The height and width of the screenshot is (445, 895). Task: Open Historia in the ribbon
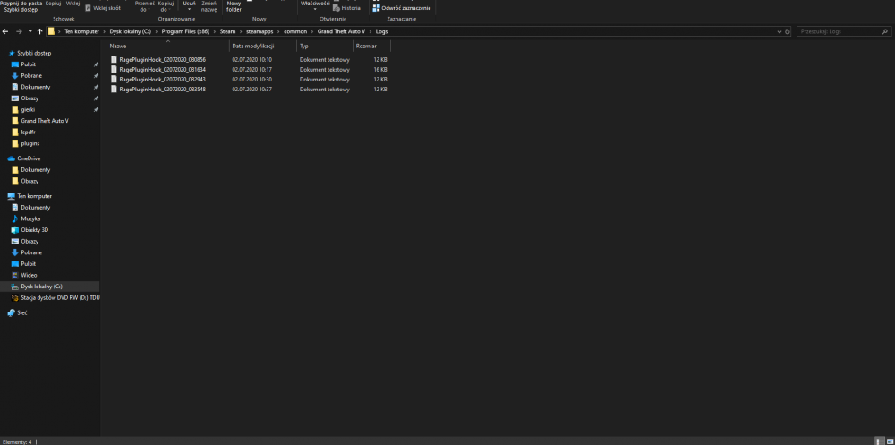point(346,8)
